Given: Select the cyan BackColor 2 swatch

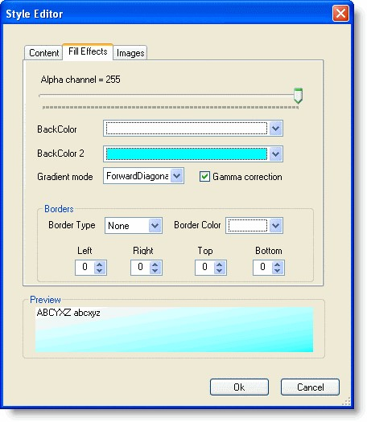Looking at the screenshot, I should coord(187,154).
